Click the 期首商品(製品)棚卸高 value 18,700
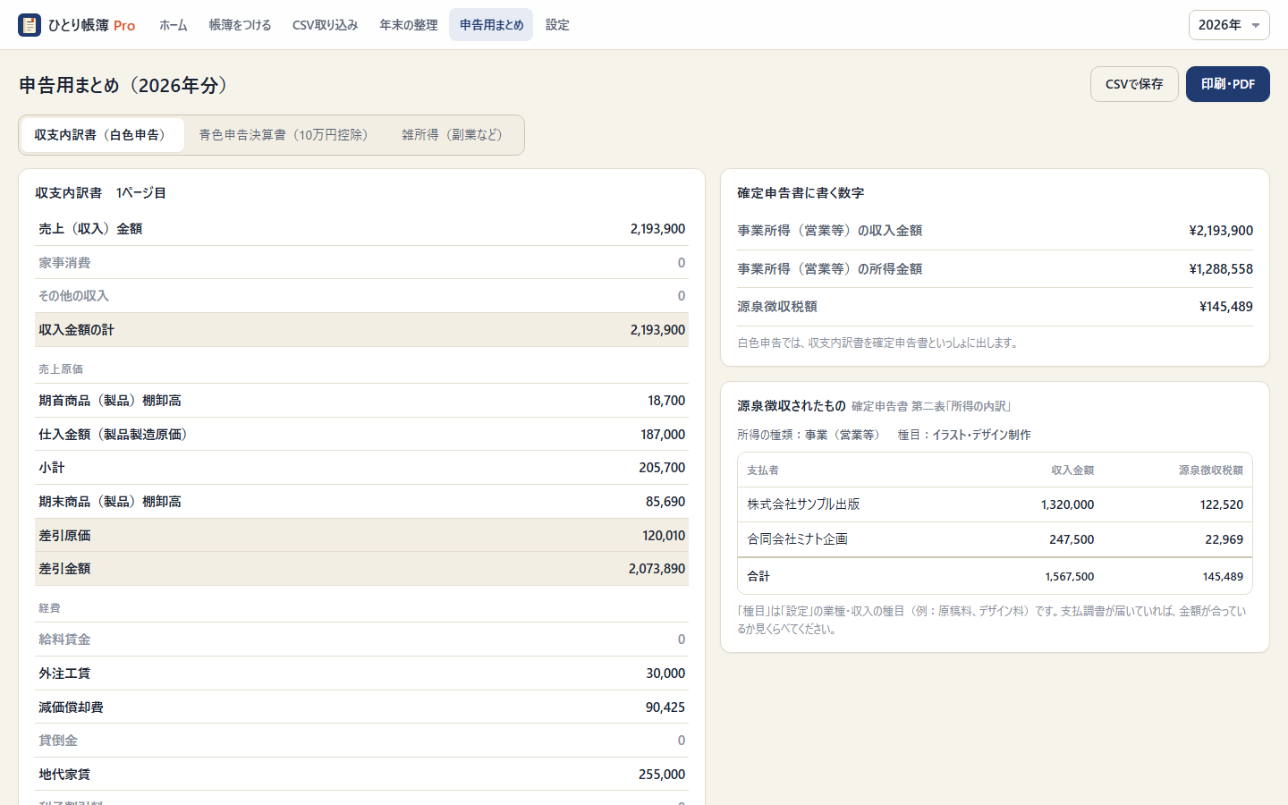Screen dimensions: 1288x805 coord(666,401)
